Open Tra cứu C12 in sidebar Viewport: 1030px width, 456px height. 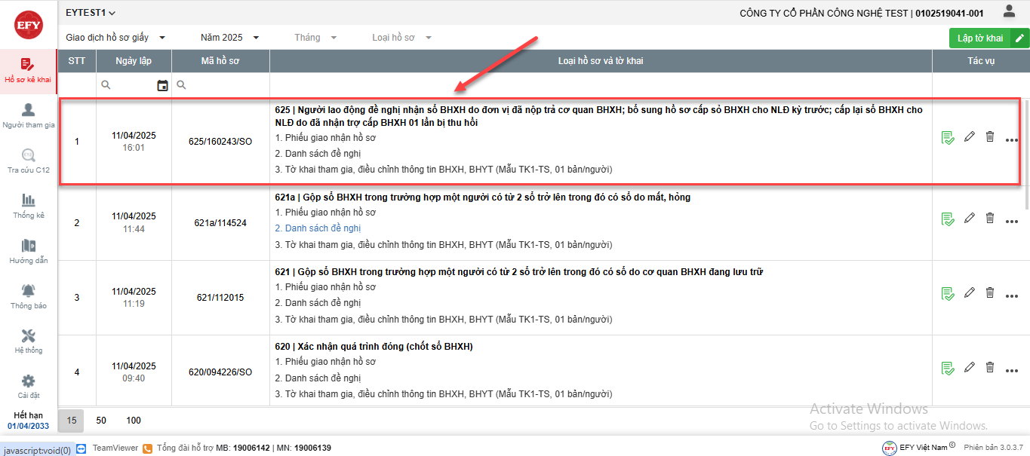[29, 161]
